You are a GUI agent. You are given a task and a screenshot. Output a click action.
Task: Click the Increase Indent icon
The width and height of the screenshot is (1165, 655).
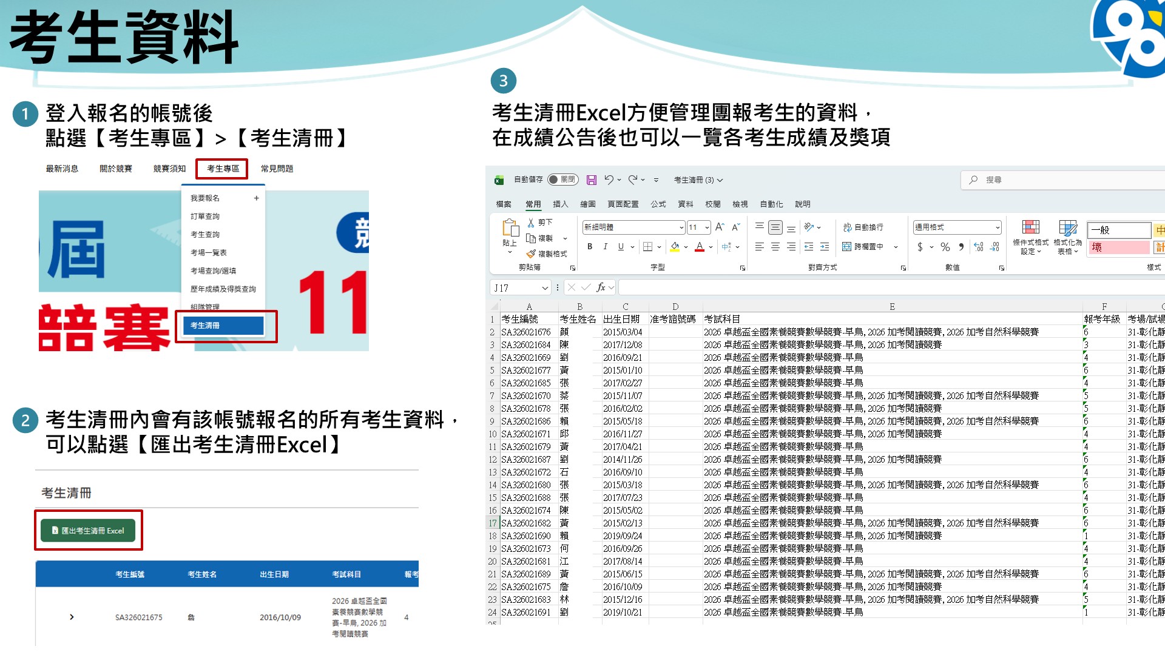click(x=825, y=247)
